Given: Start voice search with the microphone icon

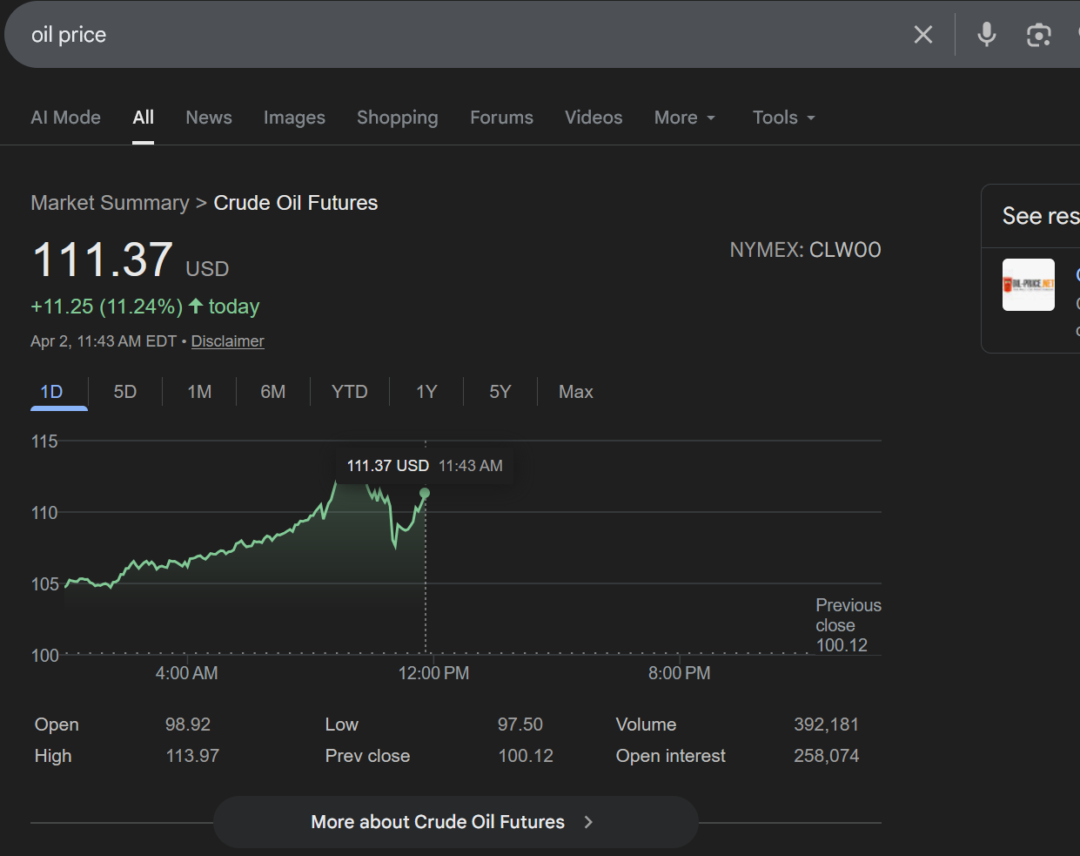Looking at the screenshot, I should tap(986, 35).
